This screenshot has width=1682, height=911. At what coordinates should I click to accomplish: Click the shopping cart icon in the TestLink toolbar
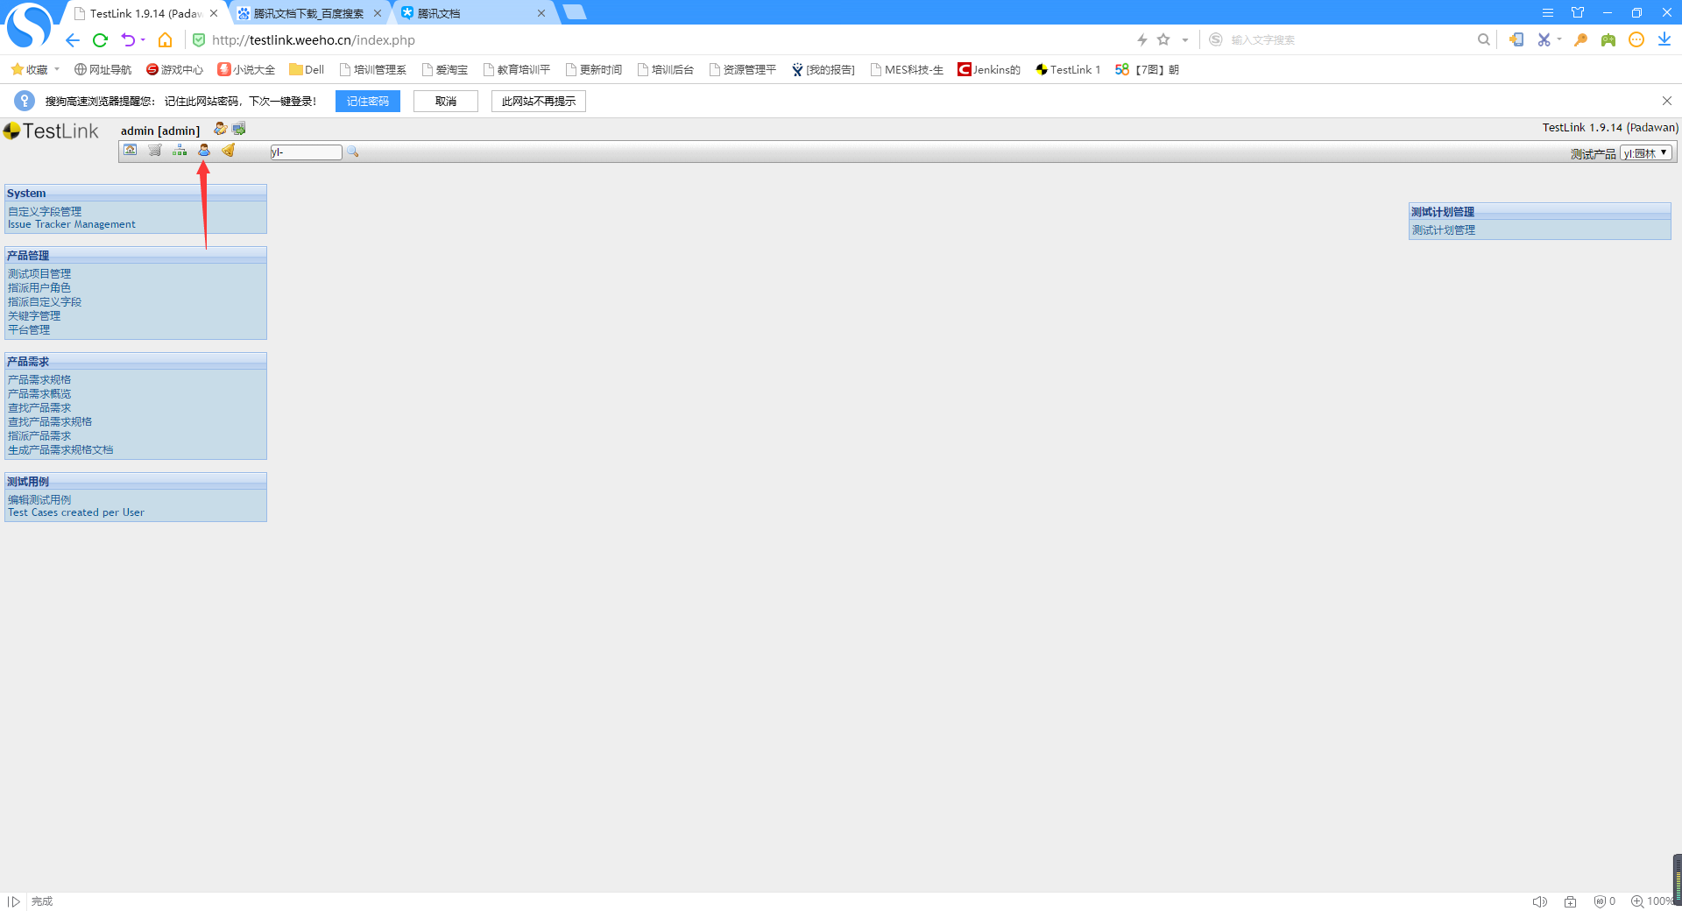(x=155, y=151)
